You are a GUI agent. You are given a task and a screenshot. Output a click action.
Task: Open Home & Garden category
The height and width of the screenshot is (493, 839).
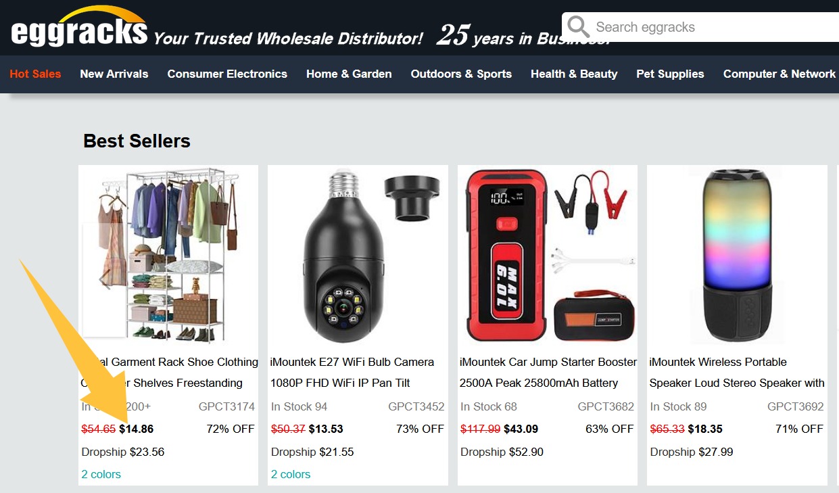(349, 74)
